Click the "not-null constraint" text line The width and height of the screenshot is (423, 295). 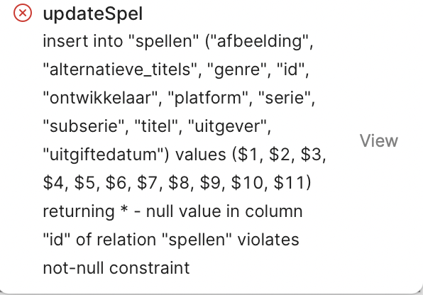pos(116,268)
